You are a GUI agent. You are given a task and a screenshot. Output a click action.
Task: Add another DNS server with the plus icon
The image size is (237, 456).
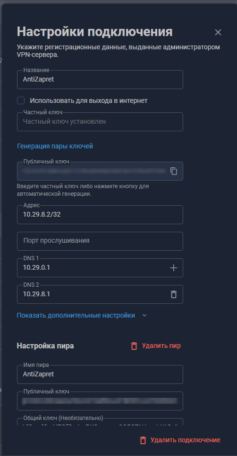click(174, 268)
